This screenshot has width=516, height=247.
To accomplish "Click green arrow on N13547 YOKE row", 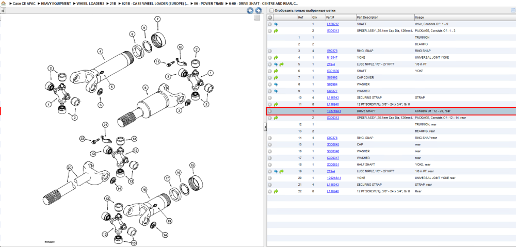I will coord(276,58).
